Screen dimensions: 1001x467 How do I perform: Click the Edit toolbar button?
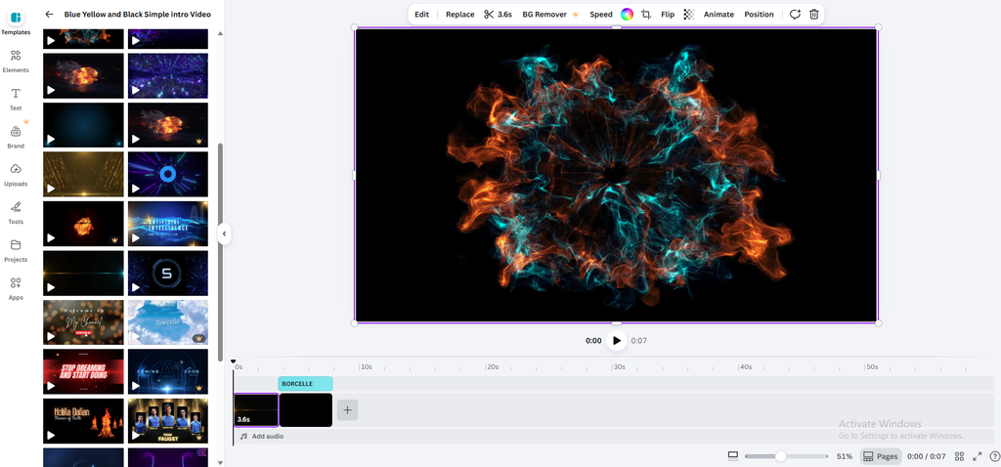(x=422, y=14)
